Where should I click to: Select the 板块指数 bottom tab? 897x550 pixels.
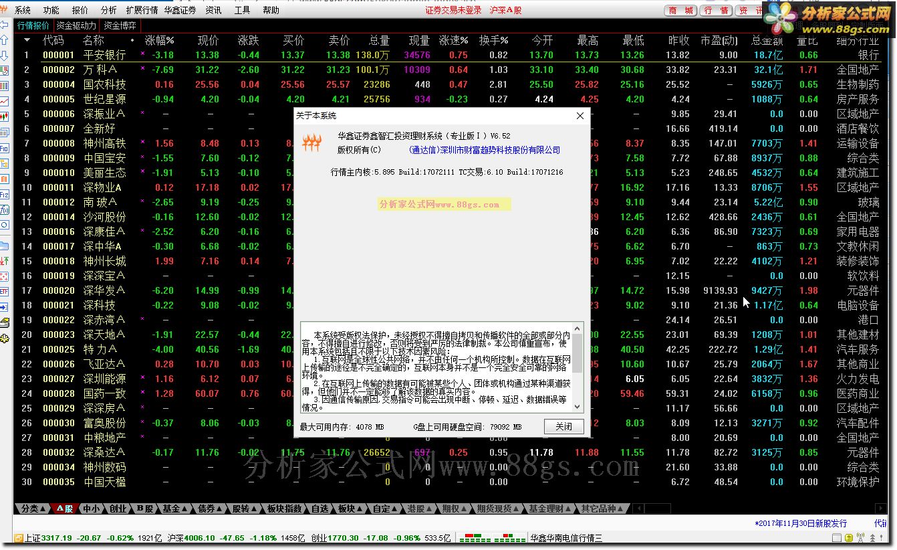(285, 509)
